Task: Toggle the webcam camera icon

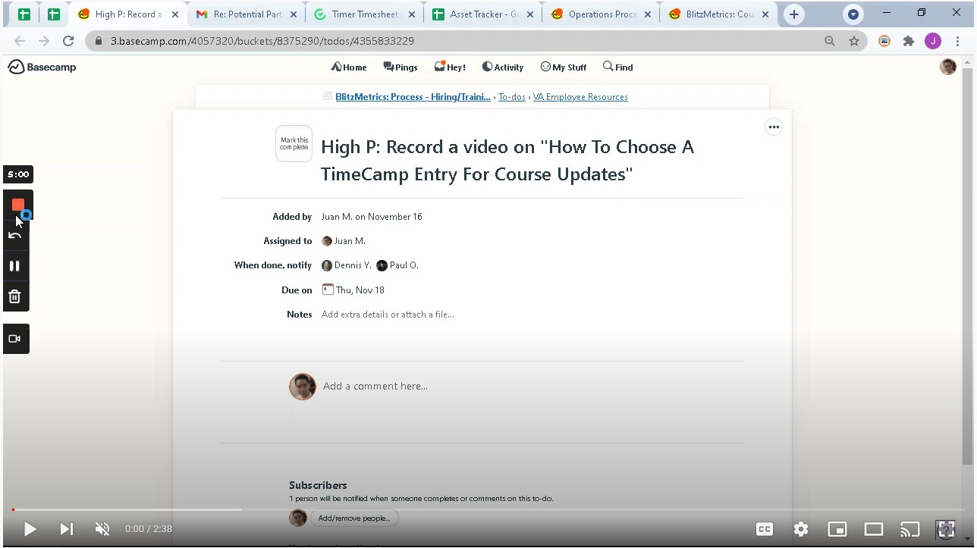Action: coord(14,339)
